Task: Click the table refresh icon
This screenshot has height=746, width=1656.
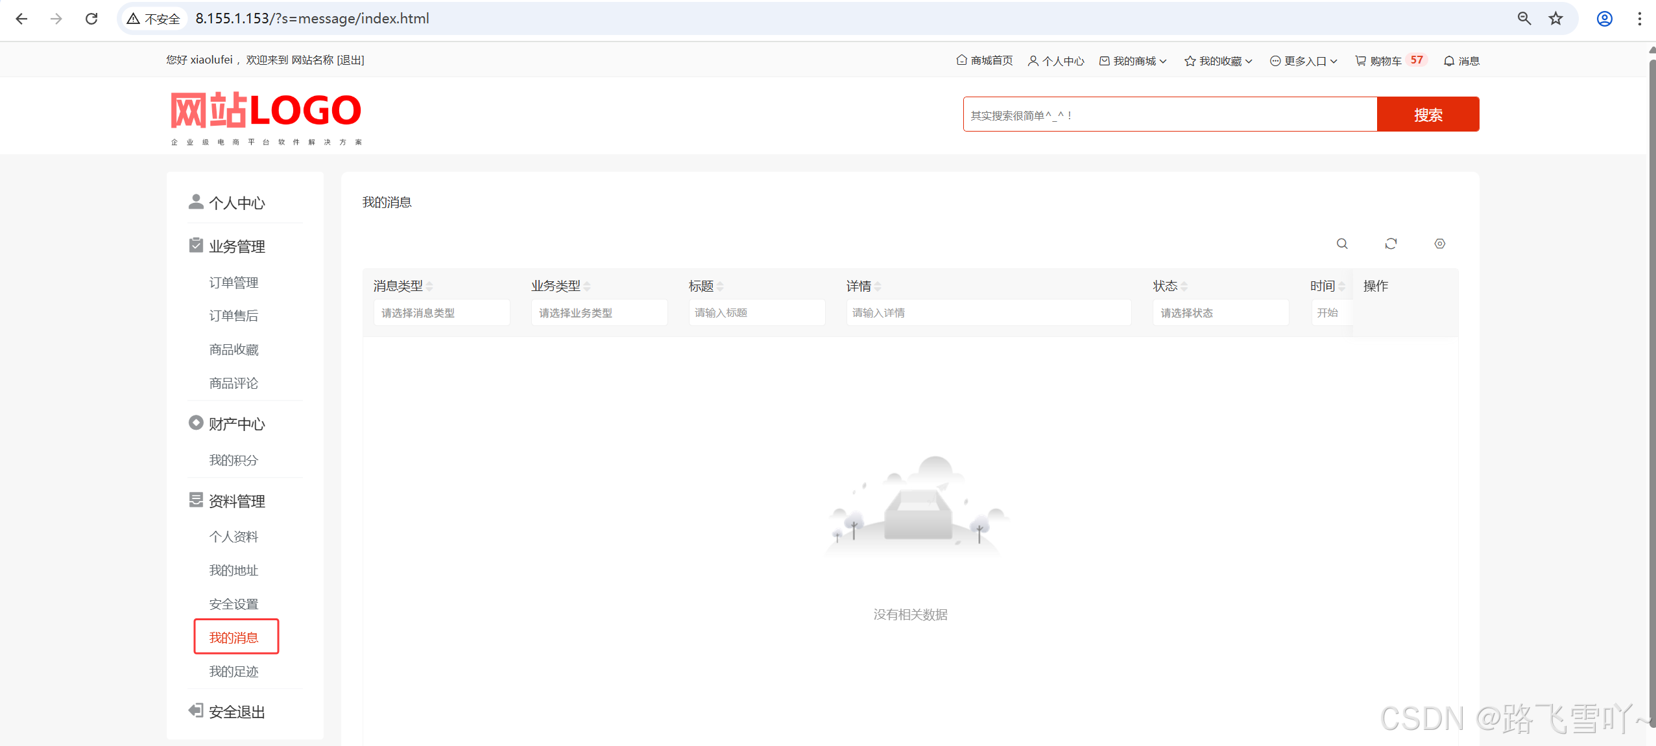Action: click(1391, 244)
